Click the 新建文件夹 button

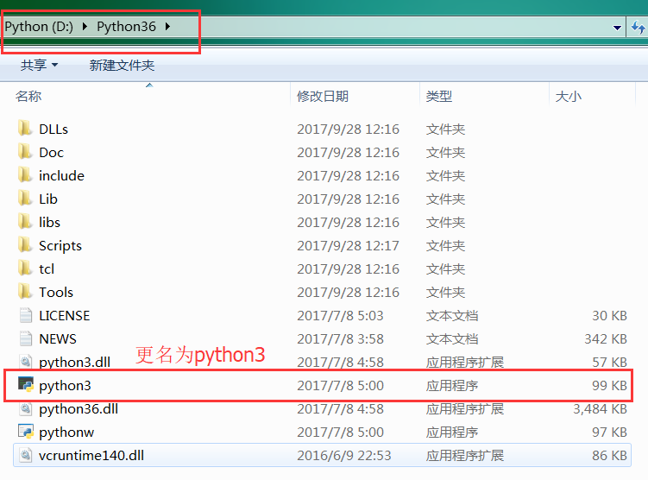[122, 65]
